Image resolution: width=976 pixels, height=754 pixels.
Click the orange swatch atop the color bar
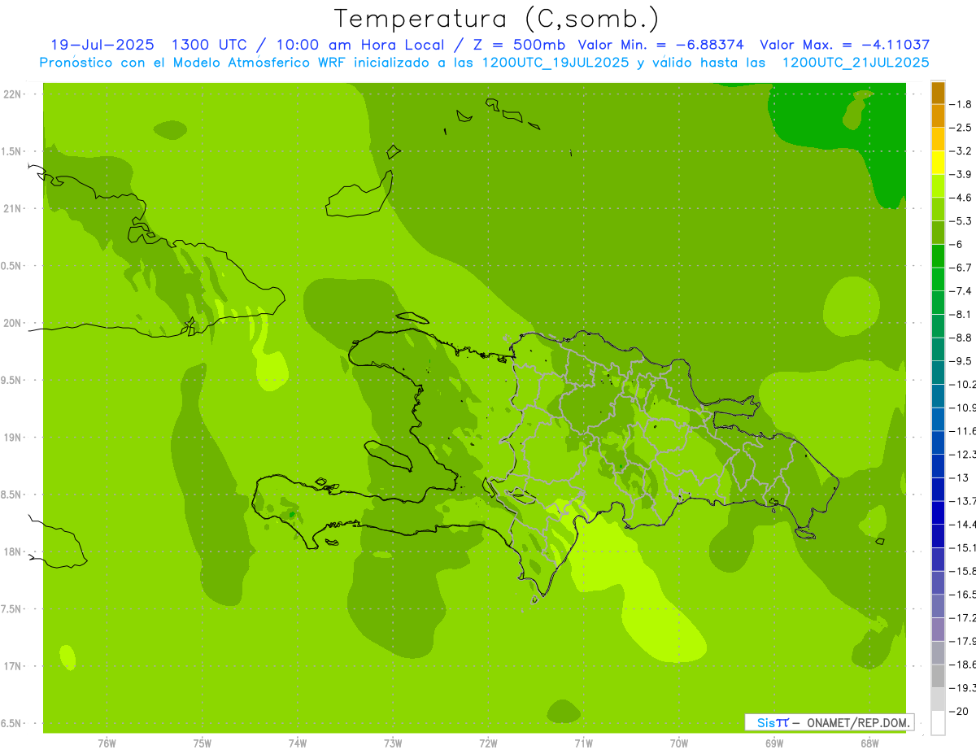(938, 93)
